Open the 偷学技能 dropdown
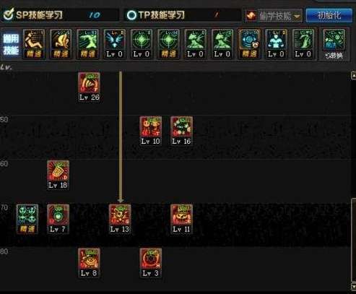356x294 pixels. click(274, 16)
